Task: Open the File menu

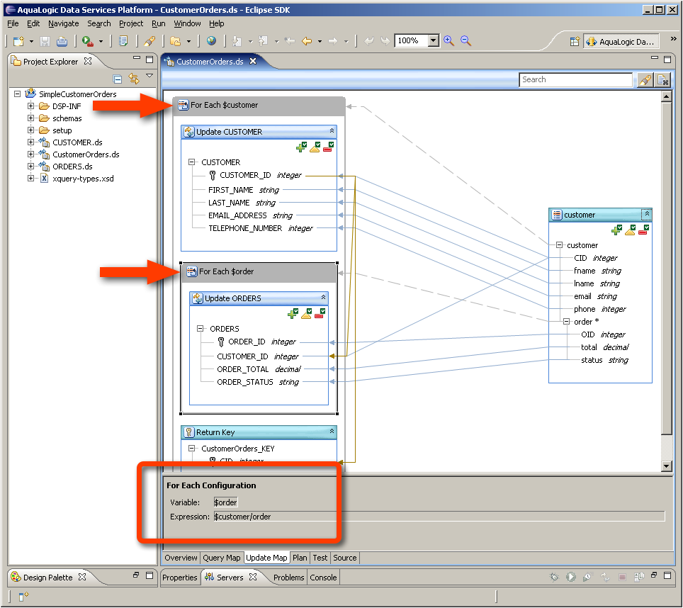Action: [x=13, y=23]
